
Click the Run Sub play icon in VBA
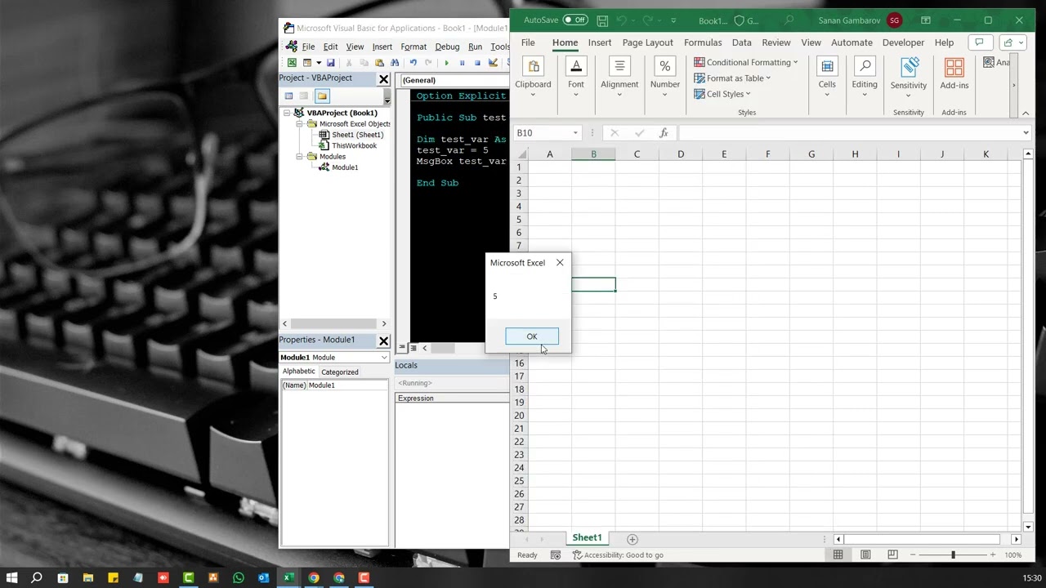(x=446, y=63)
